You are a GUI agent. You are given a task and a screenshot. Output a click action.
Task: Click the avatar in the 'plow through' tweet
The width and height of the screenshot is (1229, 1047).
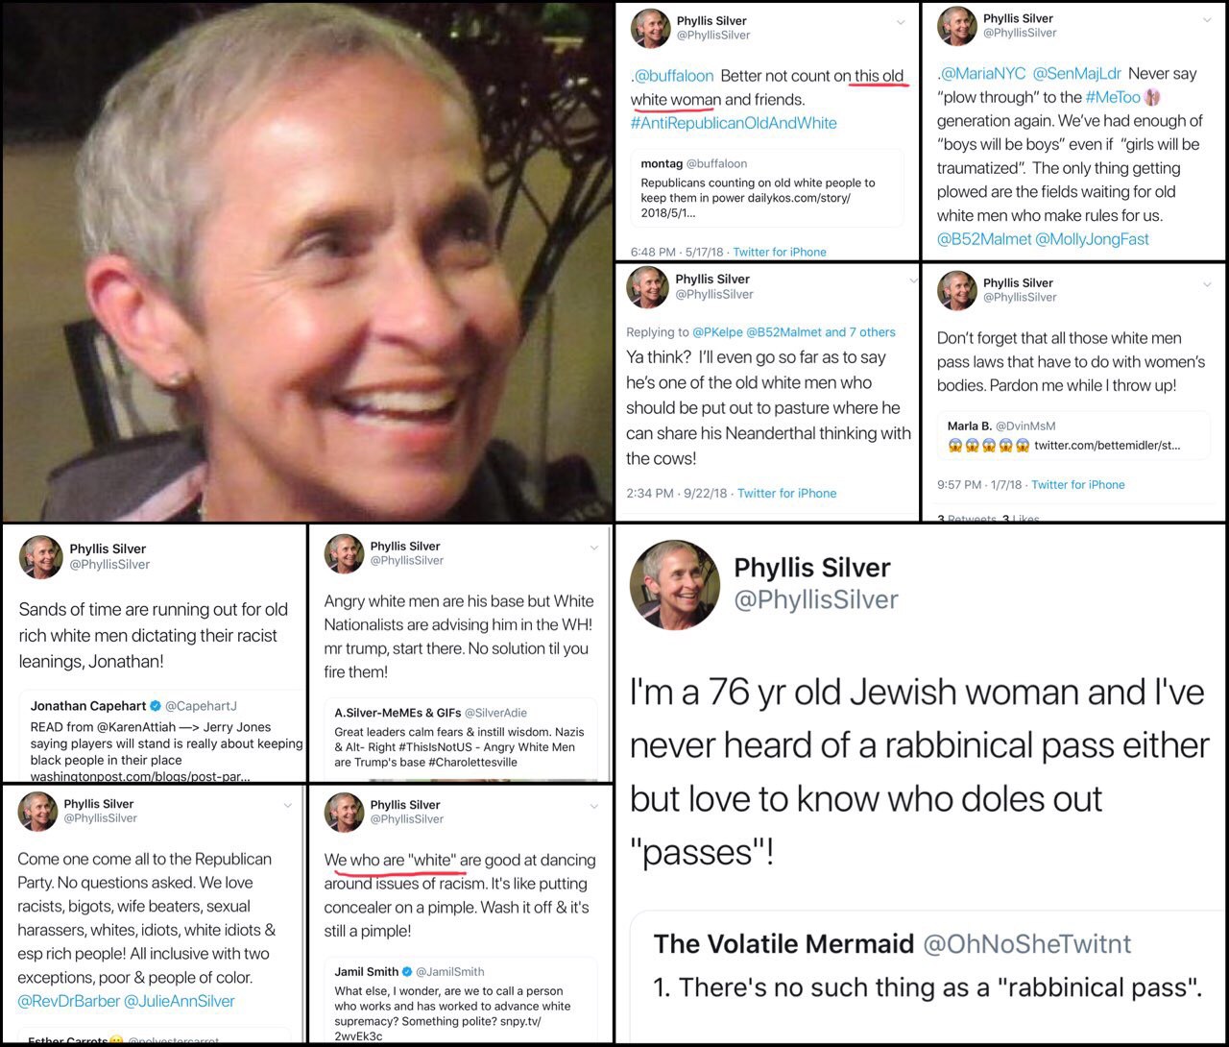pos(957,26)
